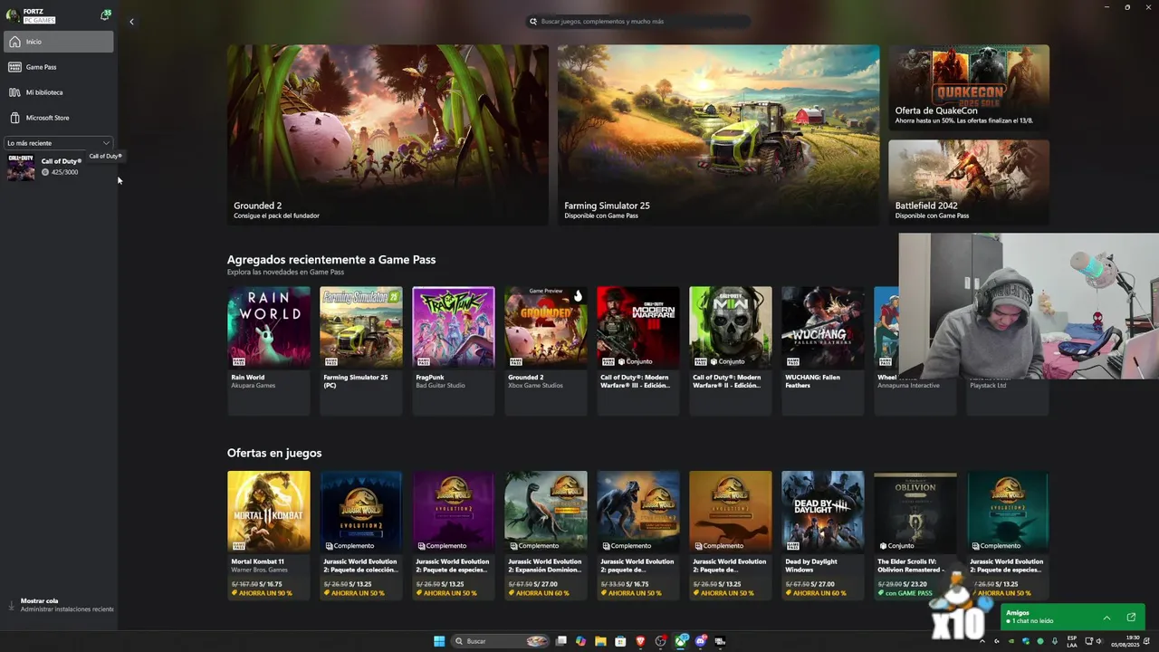This screenshot has height=652, width=1159.
Task: Click the search magnifier icon in the app
Action: click(533, 21)
